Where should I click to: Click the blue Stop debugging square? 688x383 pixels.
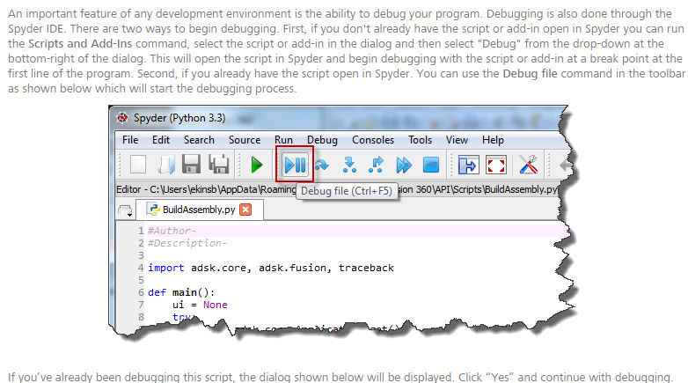click(x=431, y=166)
